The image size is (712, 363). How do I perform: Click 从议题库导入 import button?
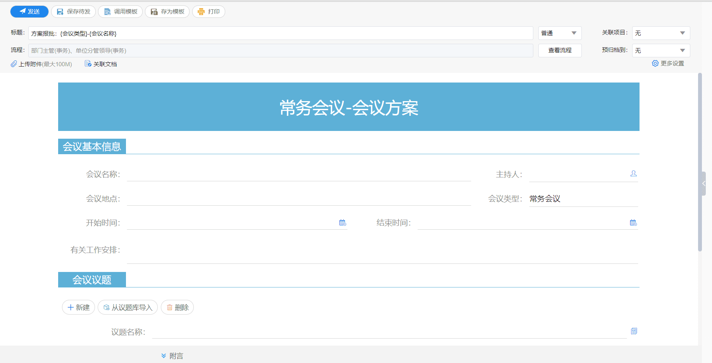(128, 307)
